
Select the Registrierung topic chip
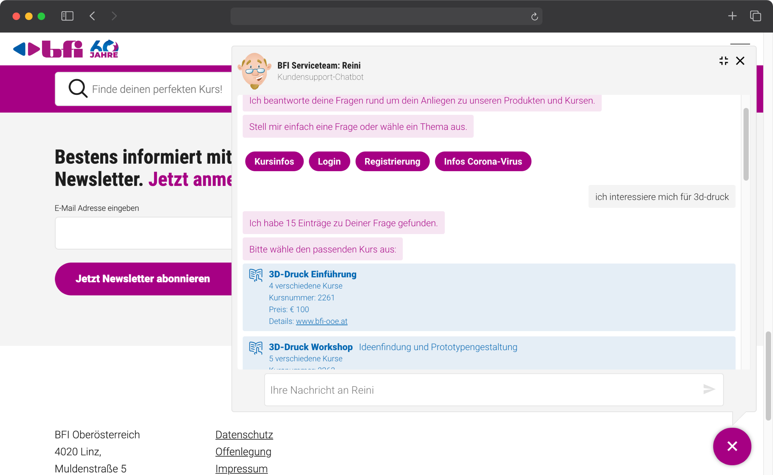tap(392, 161)
